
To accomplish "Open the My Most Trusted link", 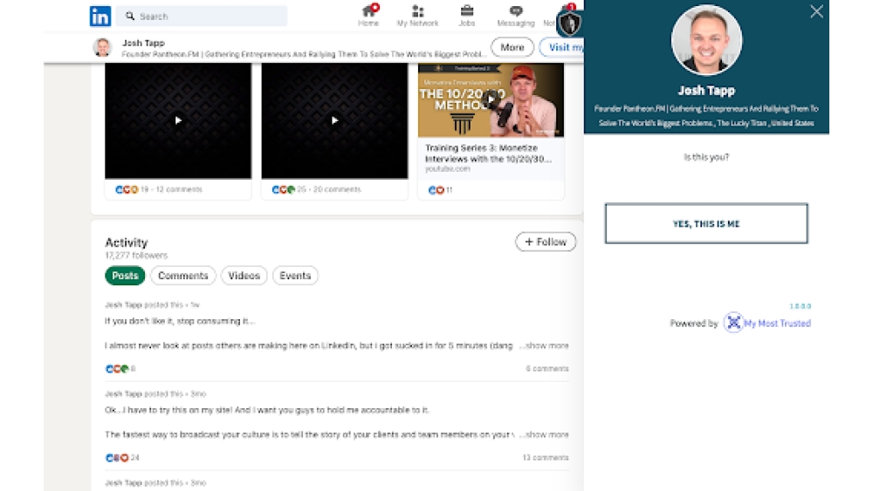I will tap(777, 323).
